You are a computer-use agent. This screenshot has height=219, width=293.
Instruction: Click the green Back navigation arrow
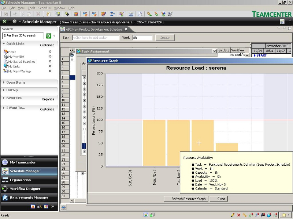click(x=4, y=22)
